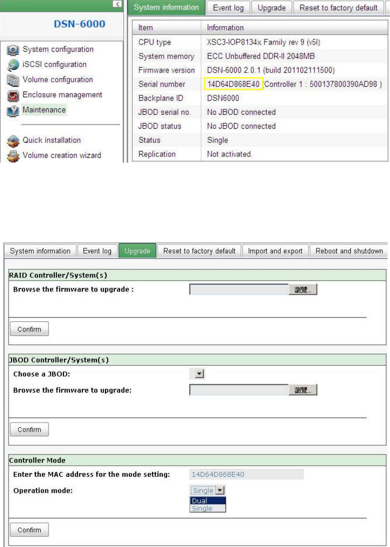Click the Maintenance wrench icon
Screen dimensions: 390x547
(x=13, y=111)
